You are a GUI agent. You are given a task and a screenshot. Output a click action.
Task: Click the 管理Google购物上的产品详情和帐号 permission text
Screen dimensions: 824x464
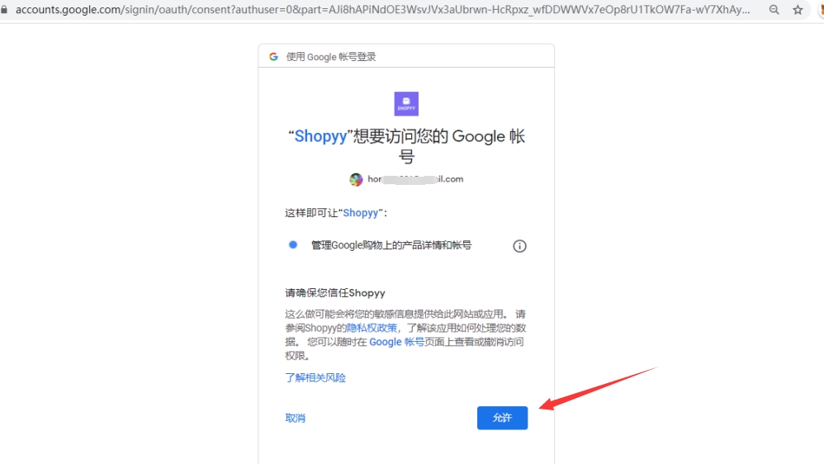click(391, 245)
